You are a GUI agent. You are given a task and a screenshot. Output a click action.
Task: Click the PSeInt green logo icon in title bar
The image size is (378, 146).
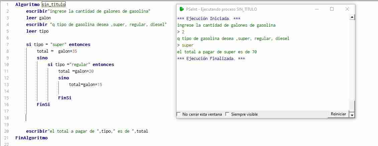tap(181, 9)
